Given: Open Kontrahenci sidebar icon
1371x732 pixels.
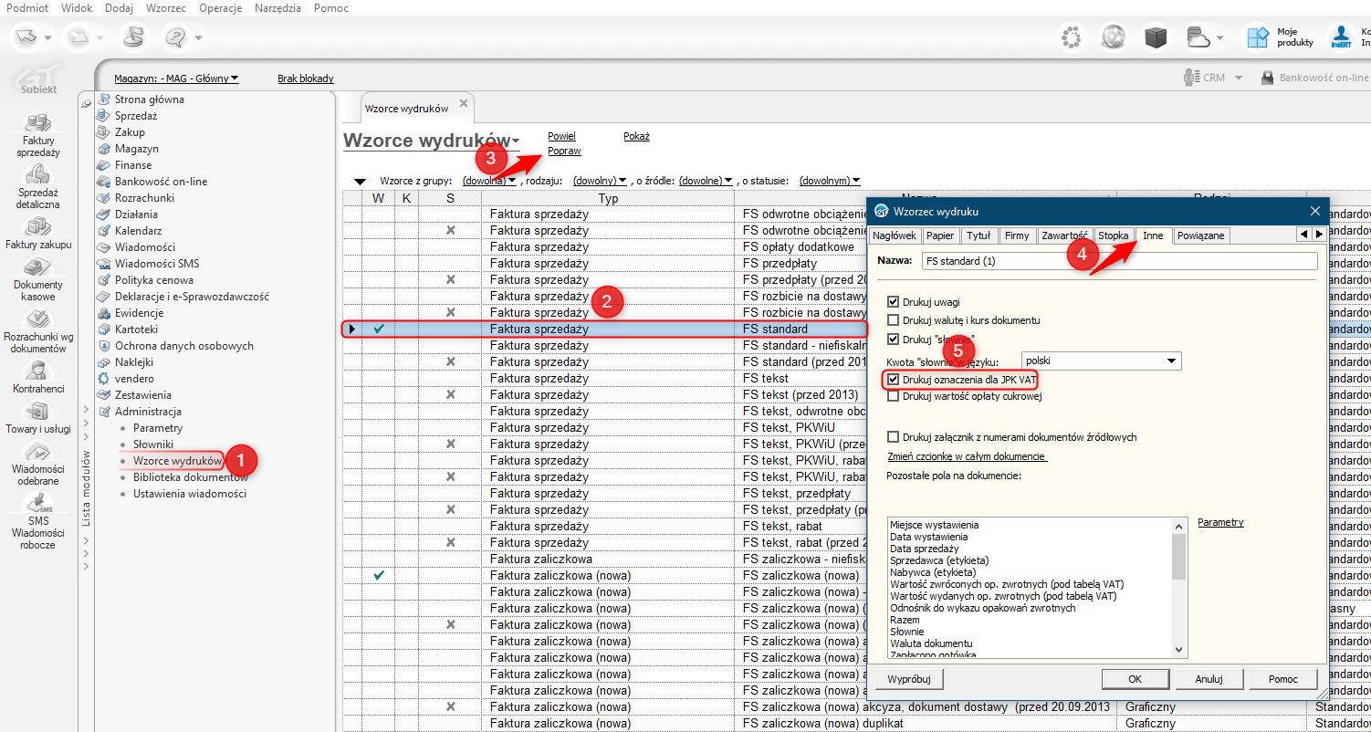Looking at the screenshot, I should [x=38, y=371].
